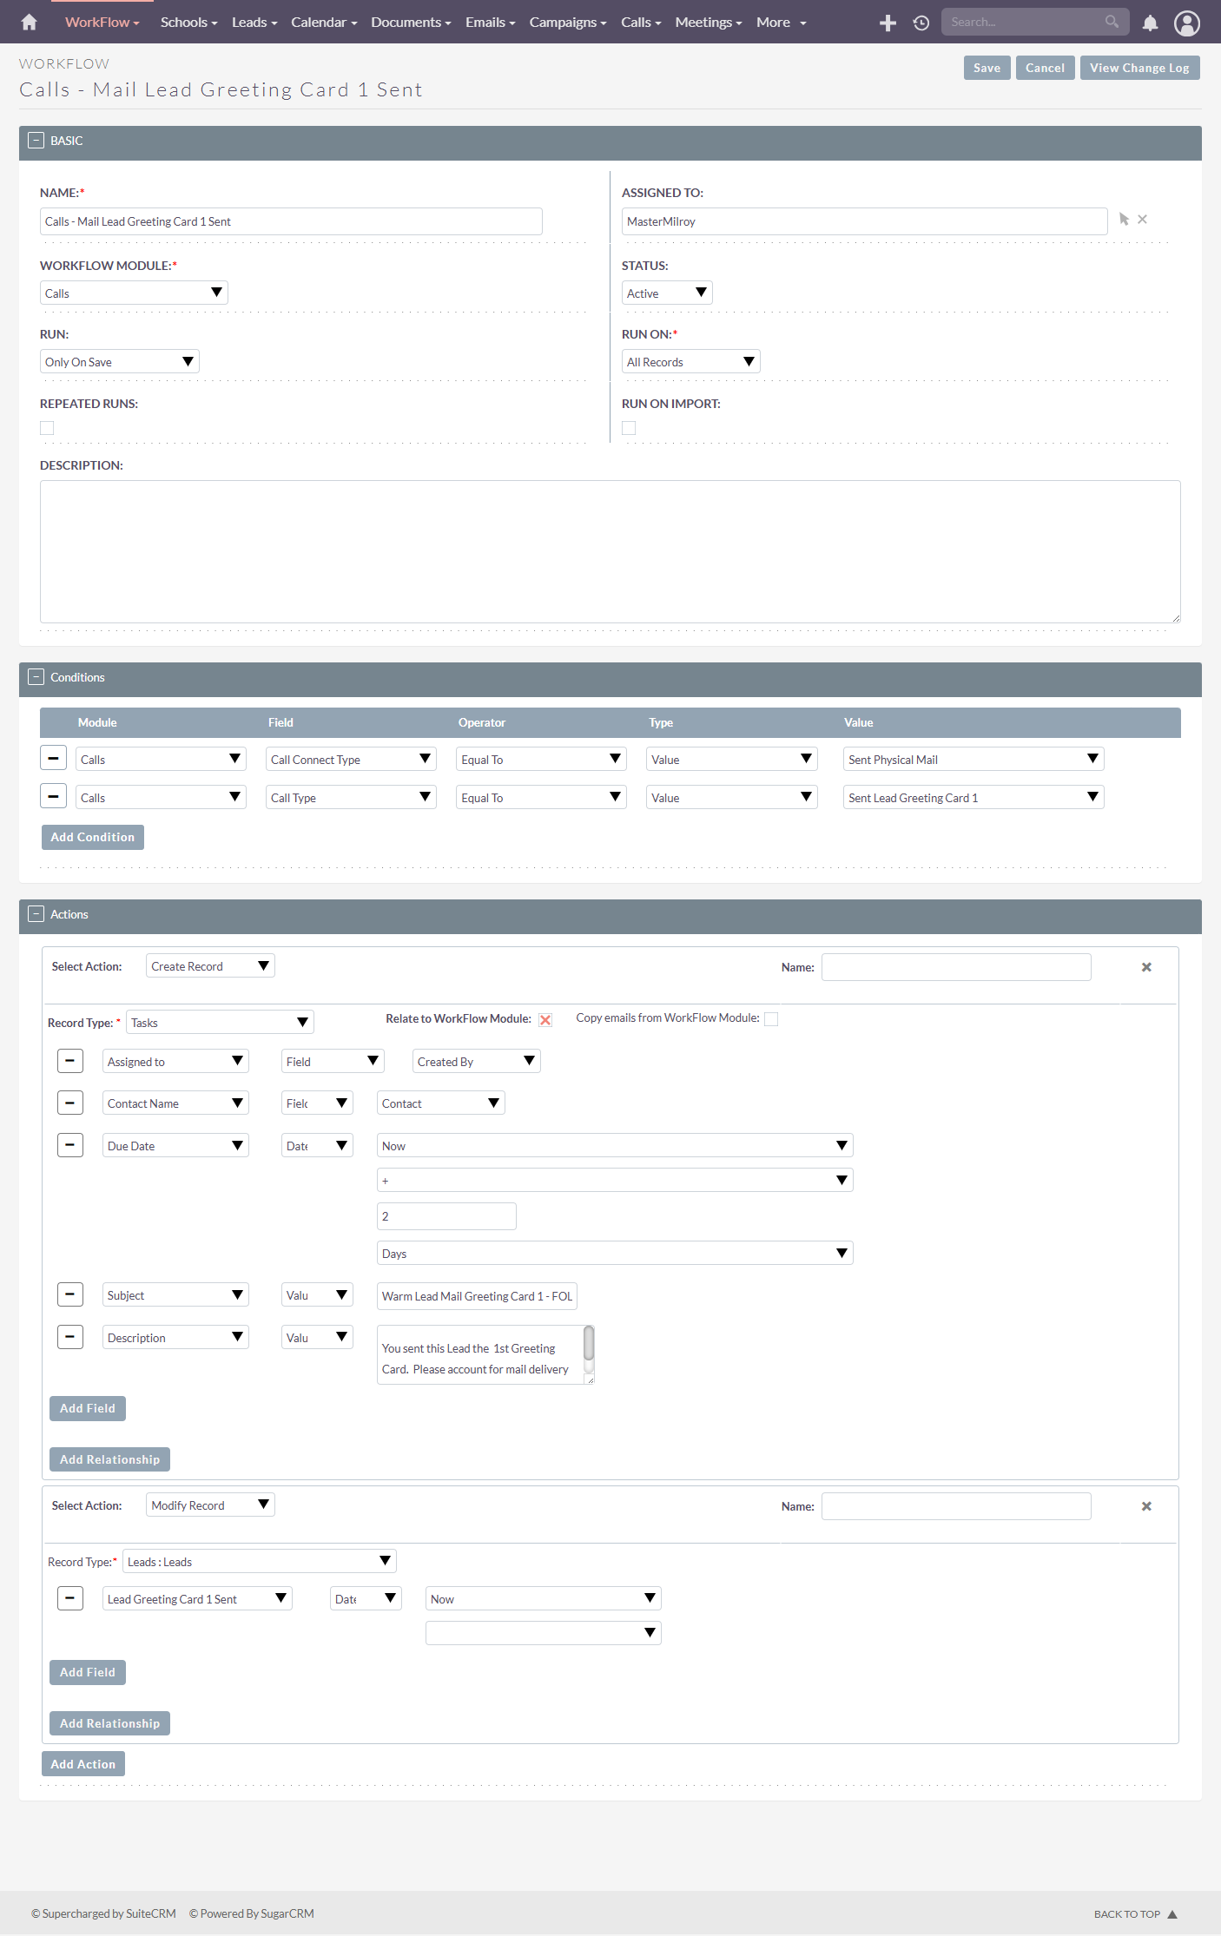This screenshot has height=1936, width=1221.
Task: Open the Schools menu
Action: (x=188, y=22)
